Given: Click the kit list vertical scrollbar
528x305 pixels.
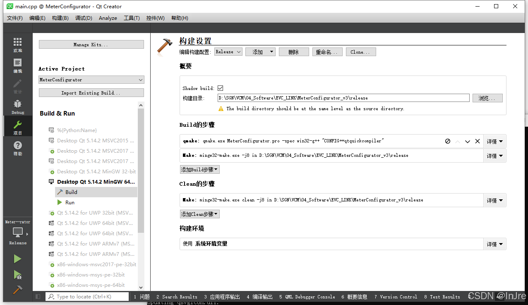Looking at the screenshot, I should pos(141,171).
